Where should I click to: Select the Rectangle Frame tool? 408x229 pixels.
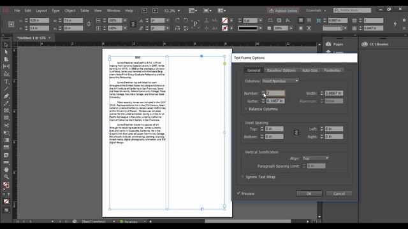click(6, 111)
